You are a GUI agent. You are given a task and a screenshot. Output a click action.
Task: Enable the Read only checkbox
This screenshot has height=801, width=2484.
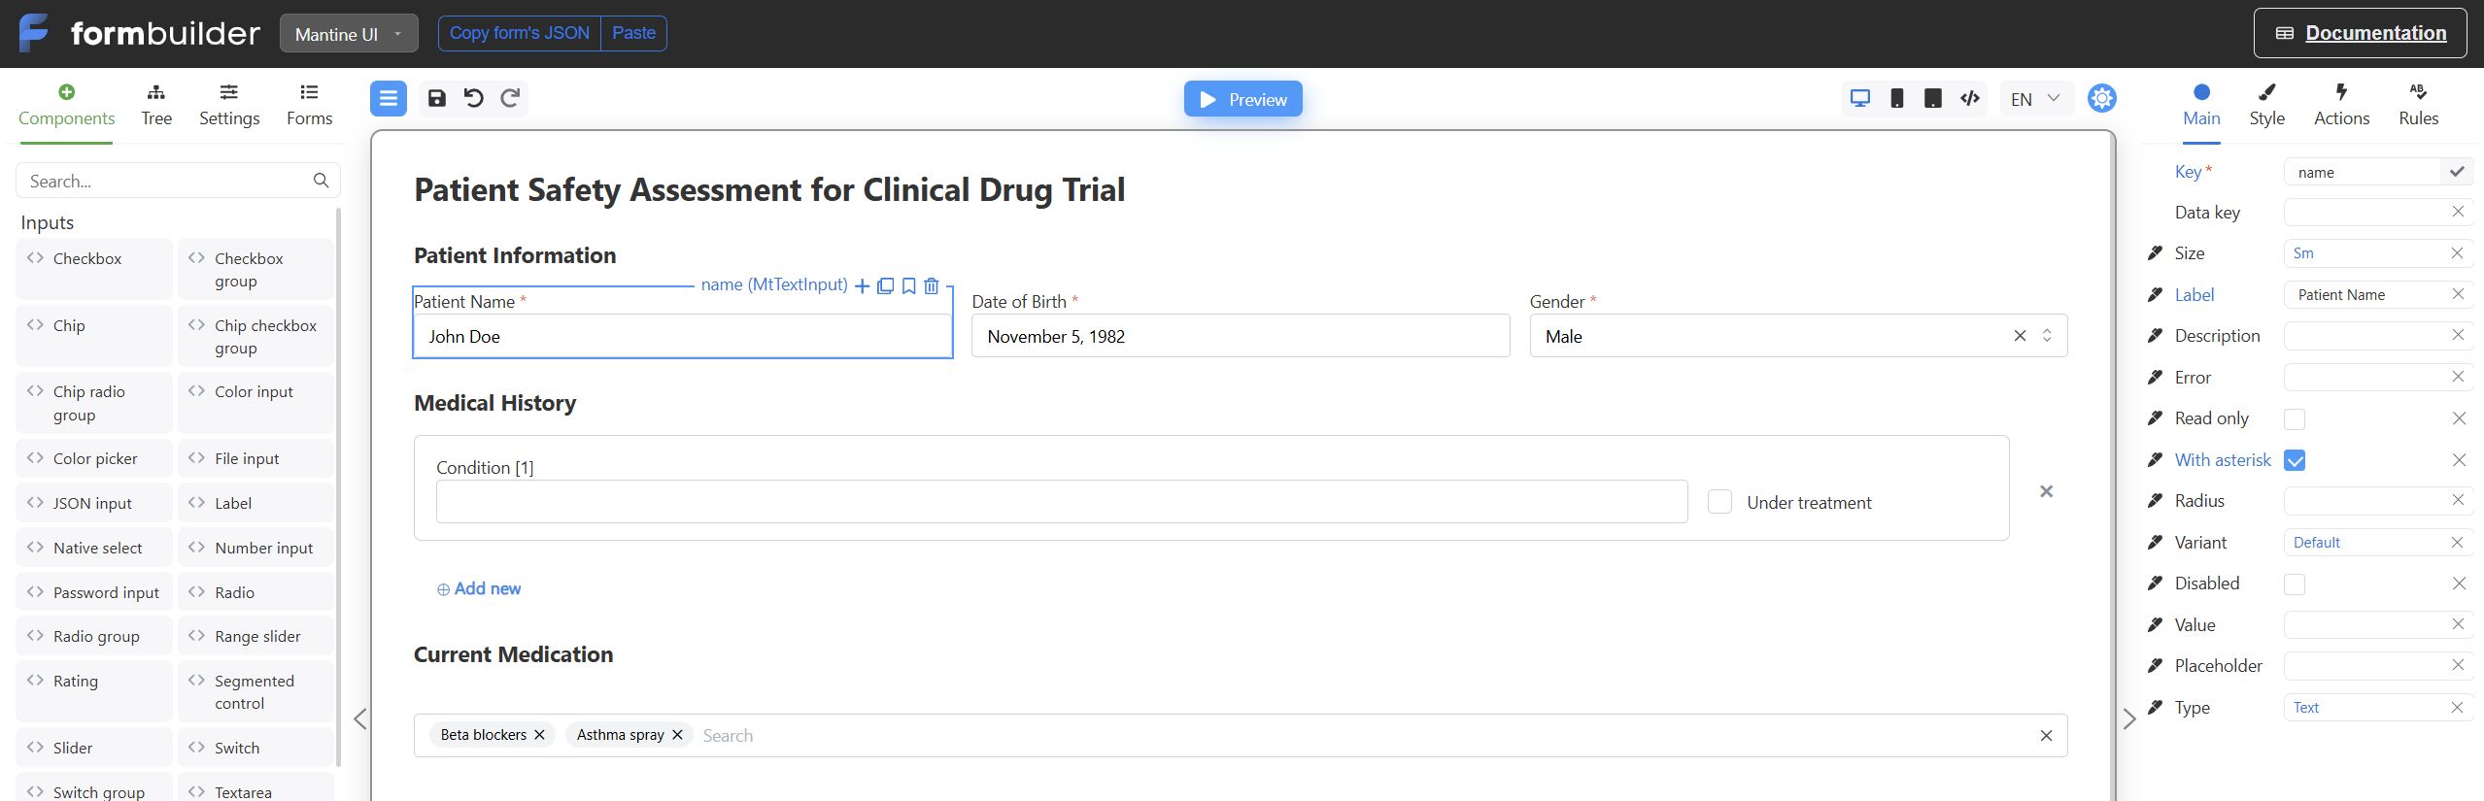(2295, 419)
